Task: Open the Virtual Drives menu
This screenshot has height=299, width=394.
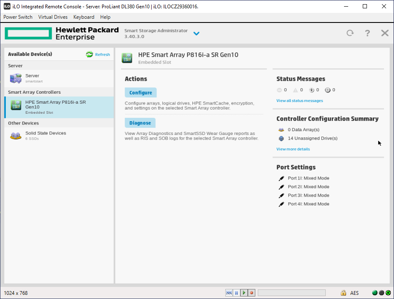Action: click(53, 17)
